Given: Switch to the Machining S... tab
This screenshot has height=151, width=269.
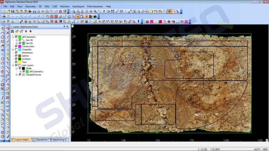Looking at the screenshot, I should (59, 140).
